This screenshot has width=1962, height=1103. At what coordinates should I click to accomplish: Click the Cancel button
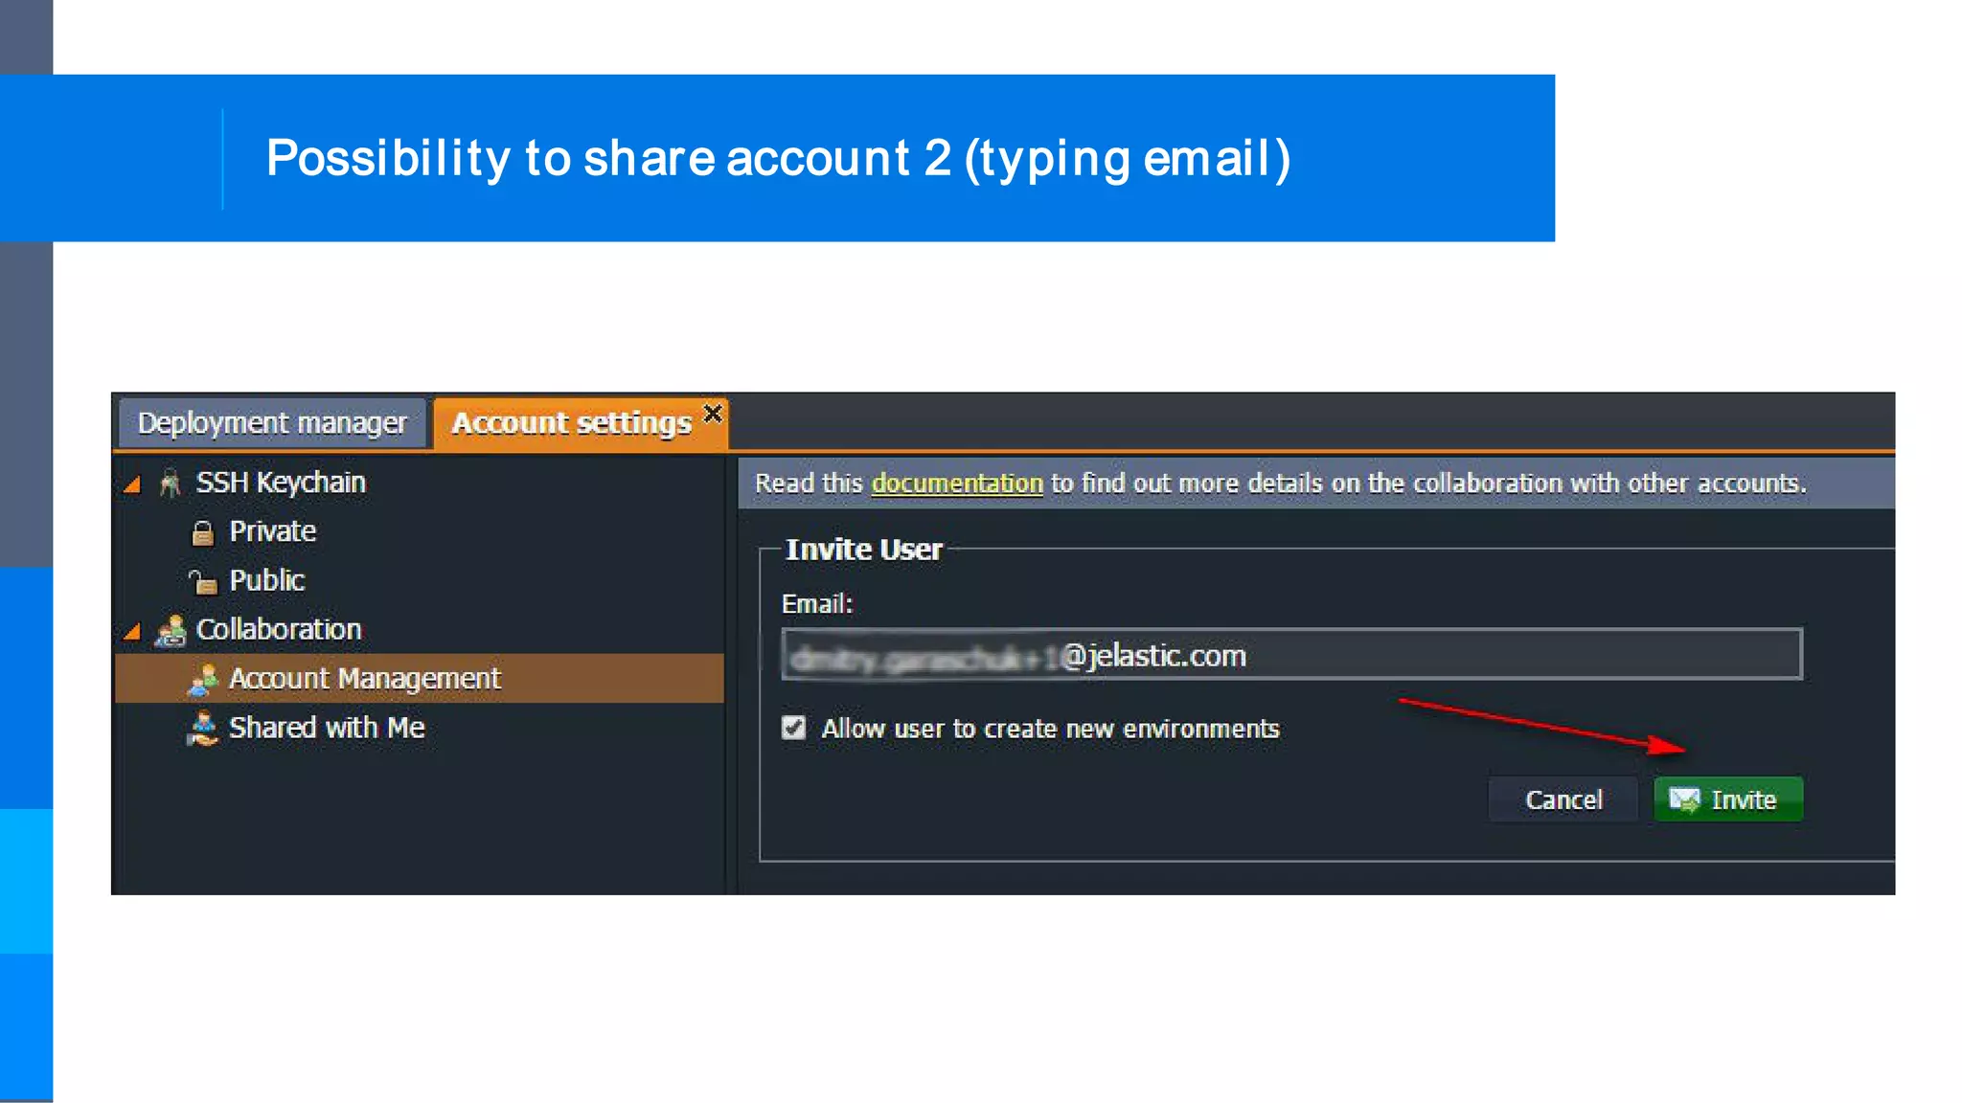[1563, 799]
